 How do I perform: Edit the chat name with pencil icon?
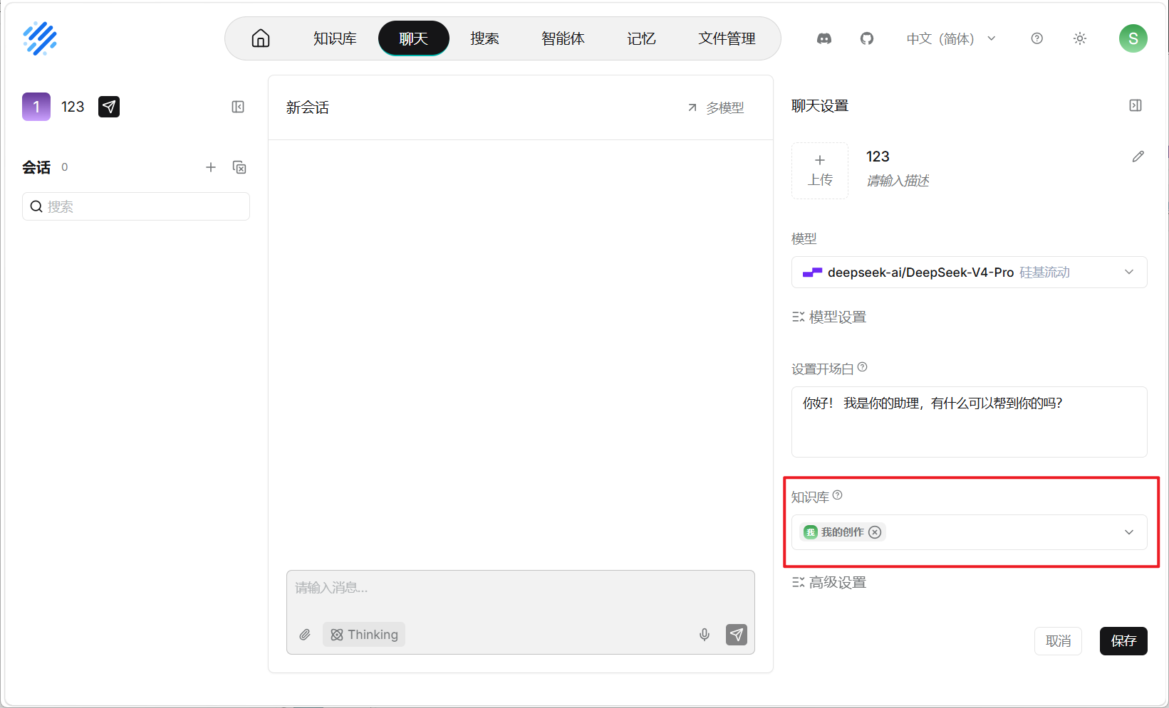coord(1138,157)
